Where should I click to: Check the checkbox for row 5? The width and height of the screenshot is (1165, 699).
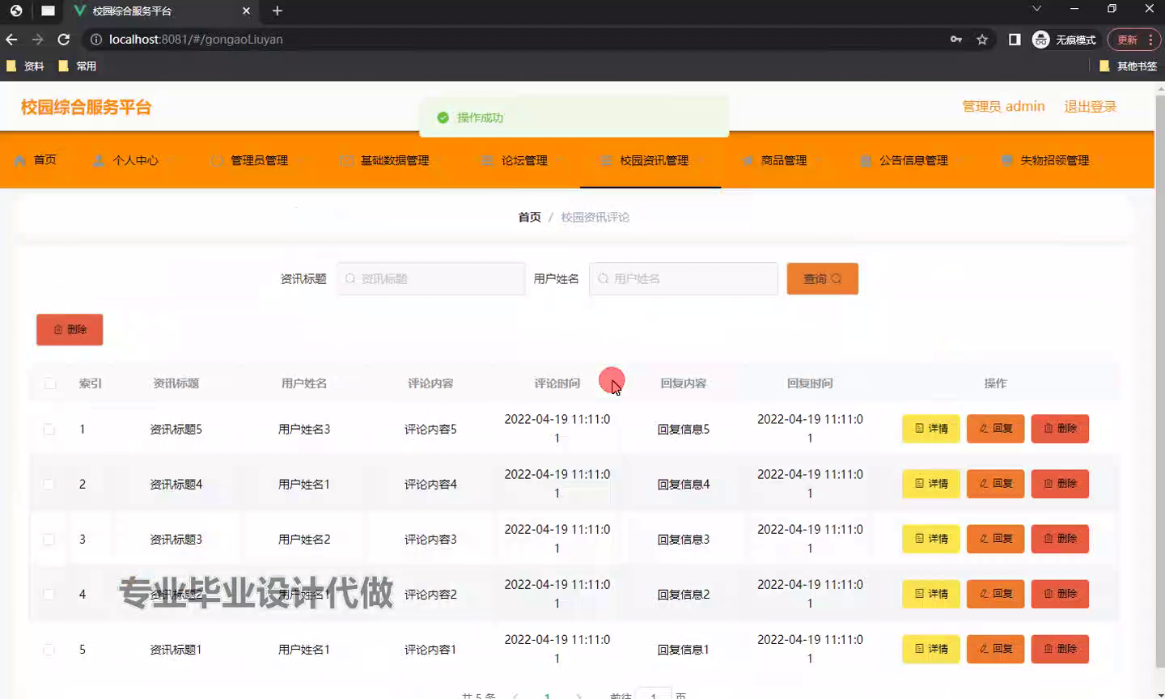49,649
